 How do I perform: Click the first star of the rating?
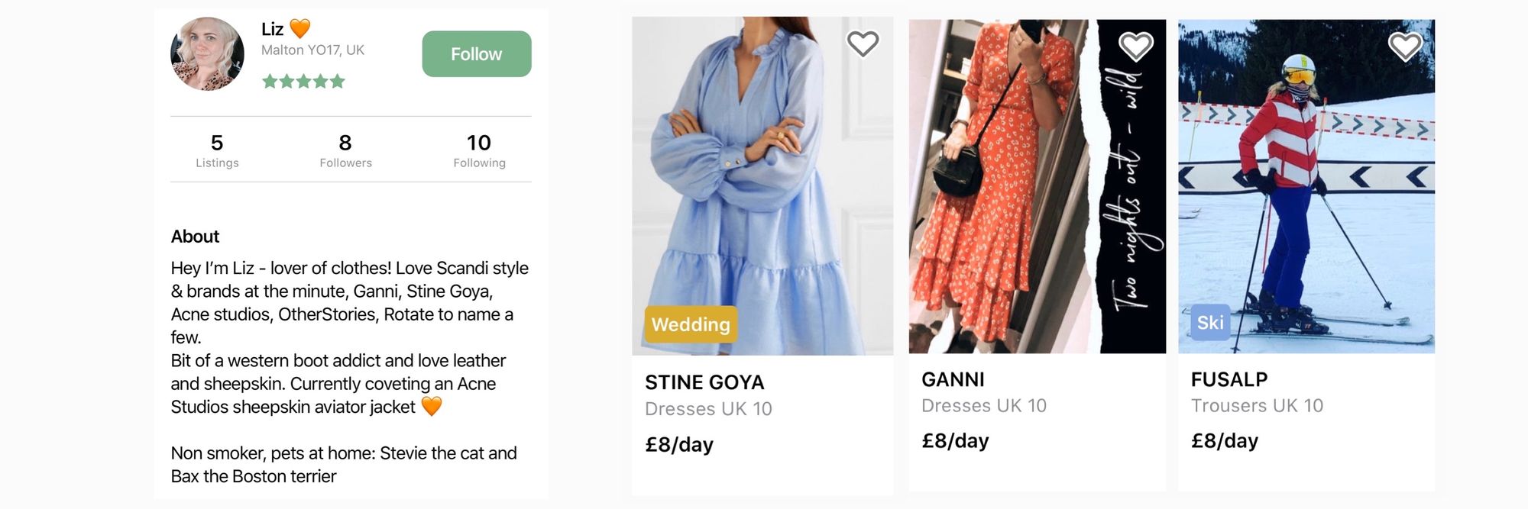268,80
